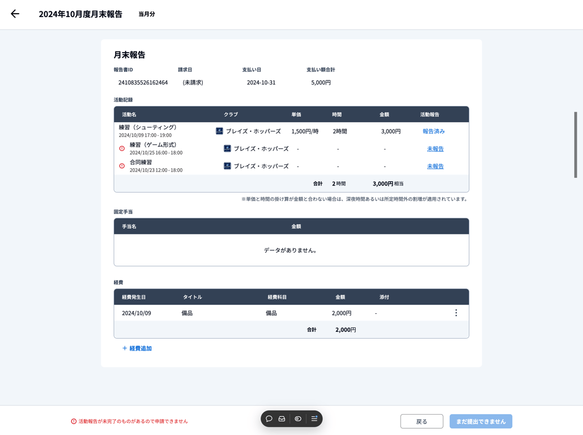583x435 pixels.
Task: Click the まだ提出できません button
Action: pyautogui.click(x=480, y=421)
